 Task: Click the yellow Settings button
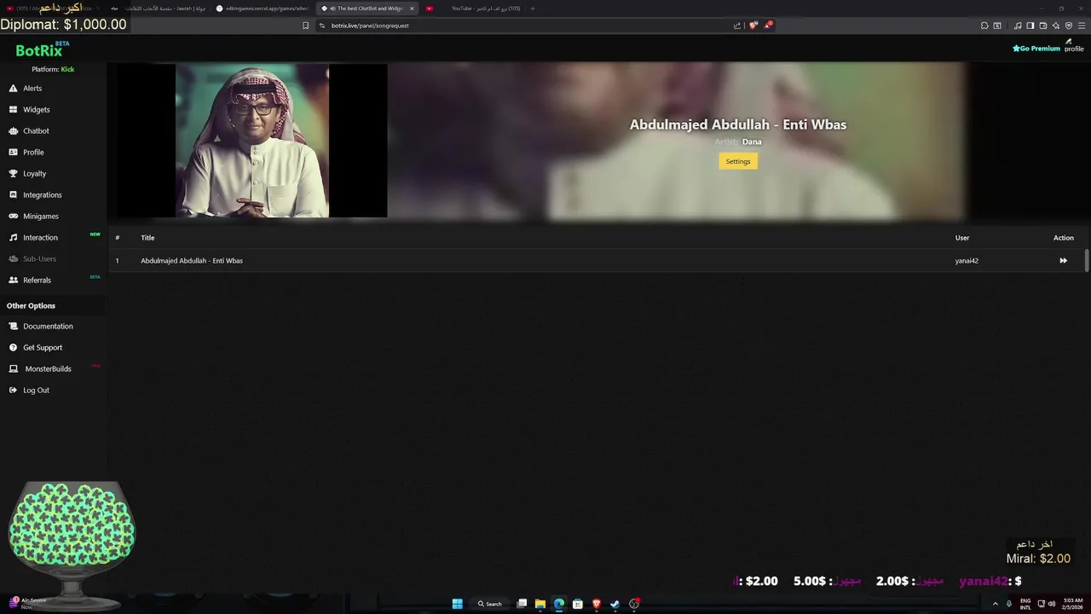coord(738,161)
